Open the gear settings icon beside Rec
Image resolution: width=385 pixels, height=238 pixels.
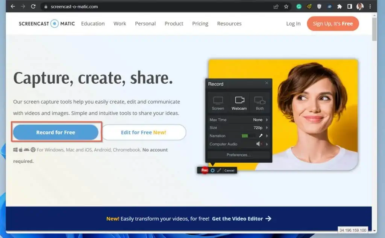[x=213, y=170]
